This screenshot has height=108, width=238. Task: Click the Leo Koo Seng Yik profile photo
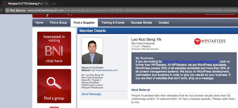[92, 51]
